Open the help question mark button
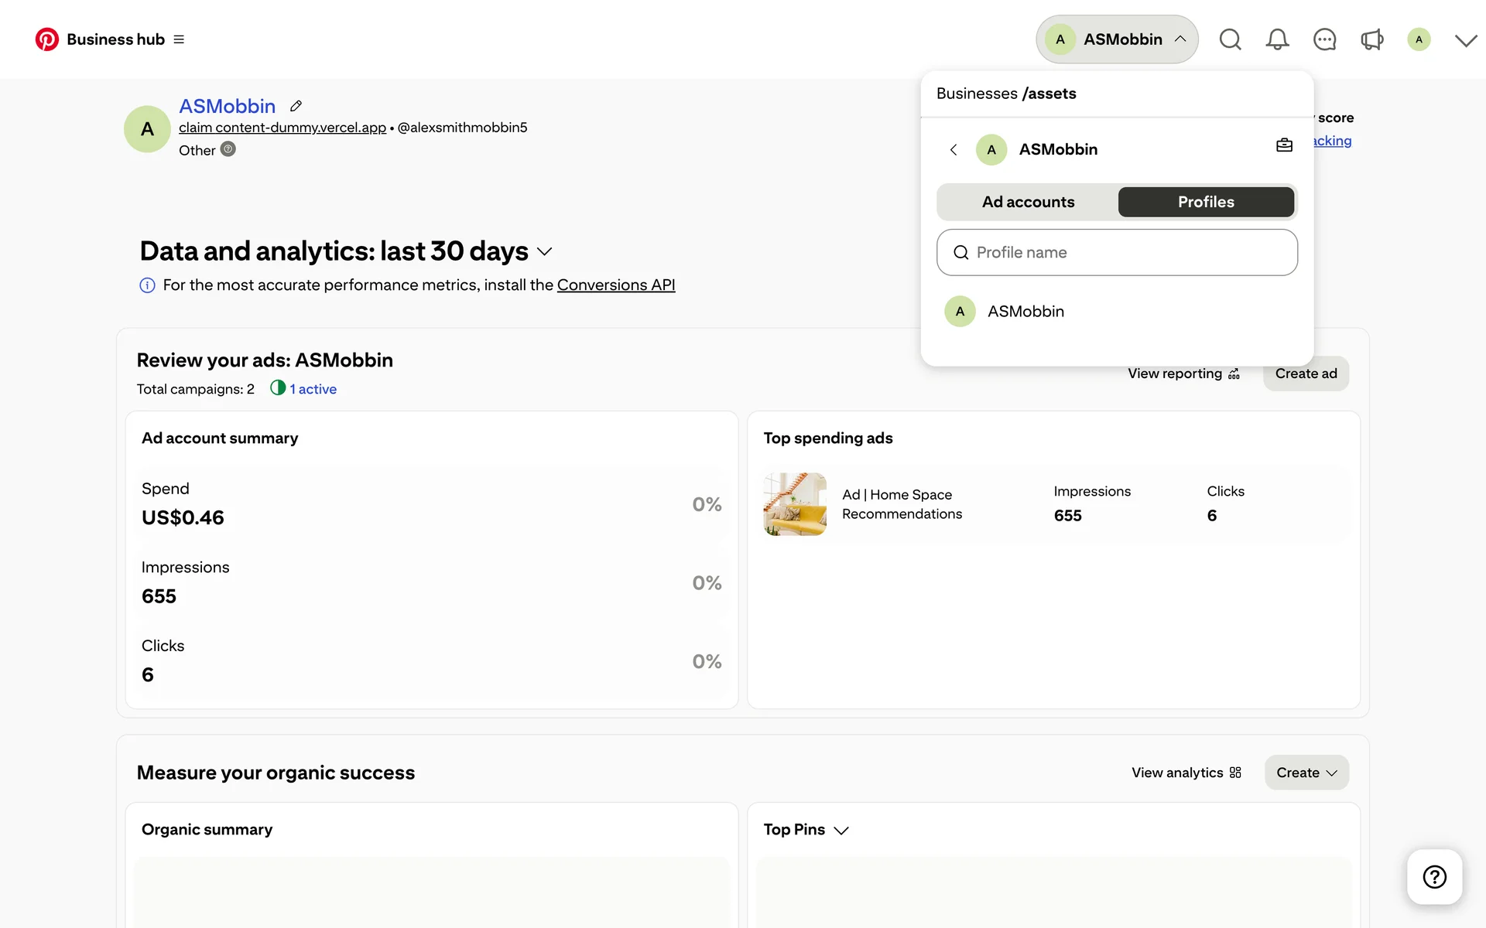1486x928 pixels. pos(1434,877)
